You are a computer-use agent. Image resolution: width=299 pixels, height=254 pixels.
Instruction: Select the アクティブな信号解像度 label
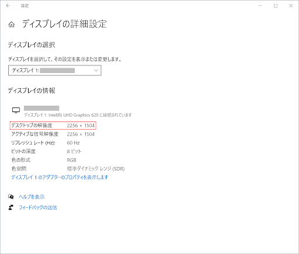tap(35, 134)
